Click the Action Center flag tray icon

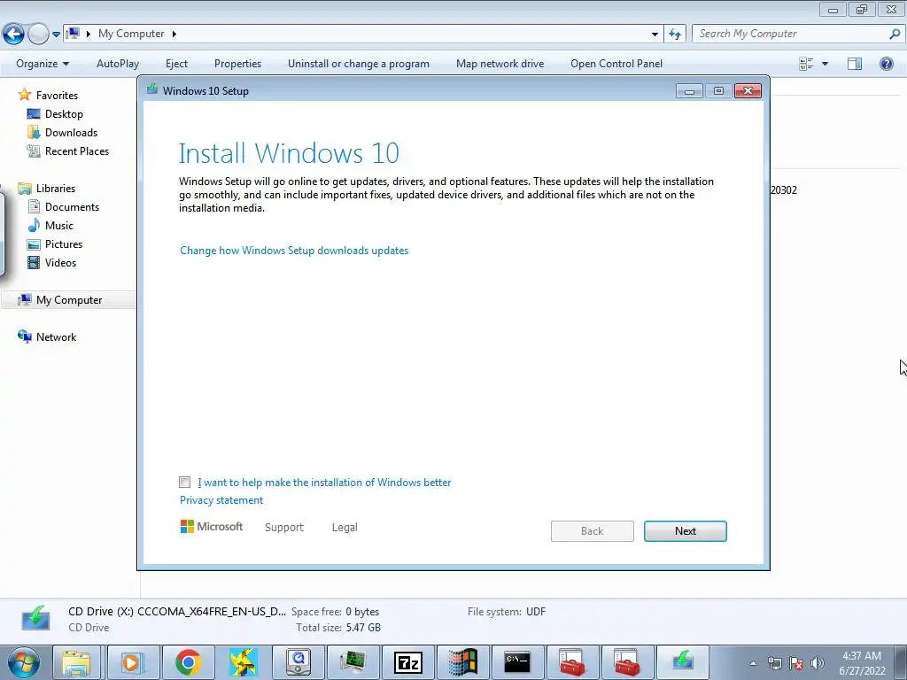click(x=796, y=663)
